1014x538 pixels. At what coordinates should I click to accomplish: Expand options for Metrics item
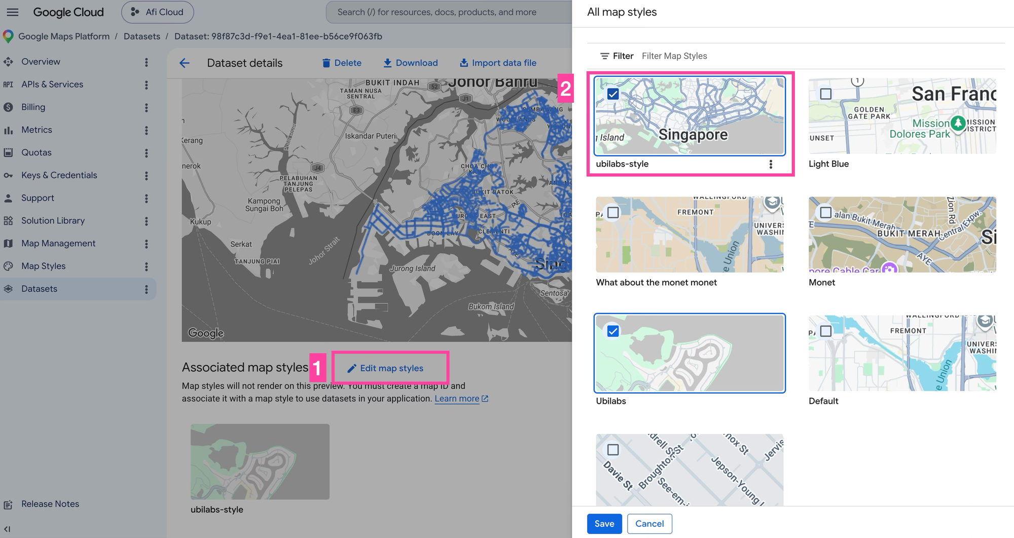point(147,131)
